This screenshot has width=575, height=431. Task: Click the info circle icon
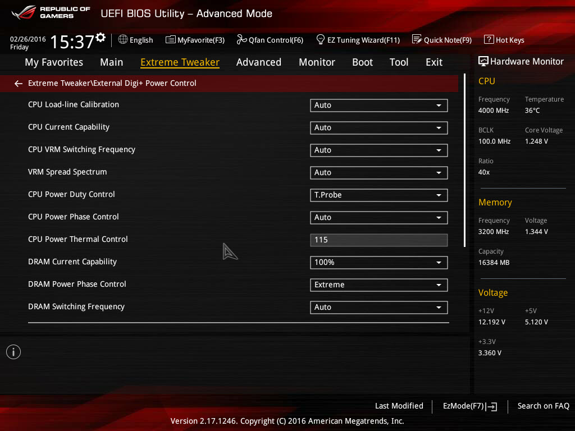point(13,352)
